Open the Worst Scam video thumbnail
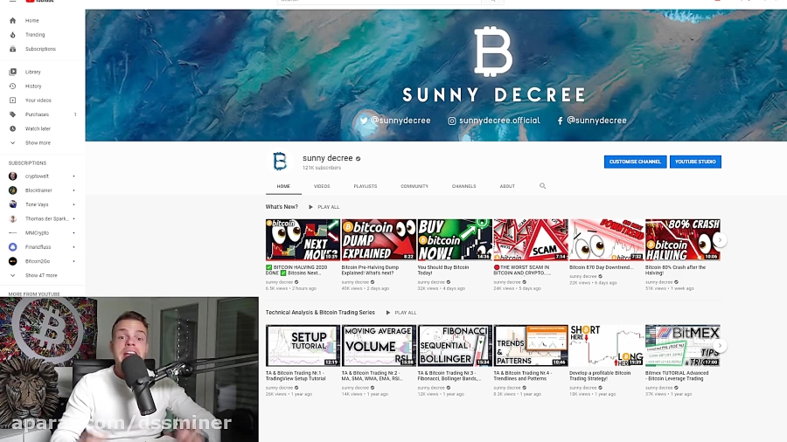Viewport: 787px width, 442px height. (531, 239)
